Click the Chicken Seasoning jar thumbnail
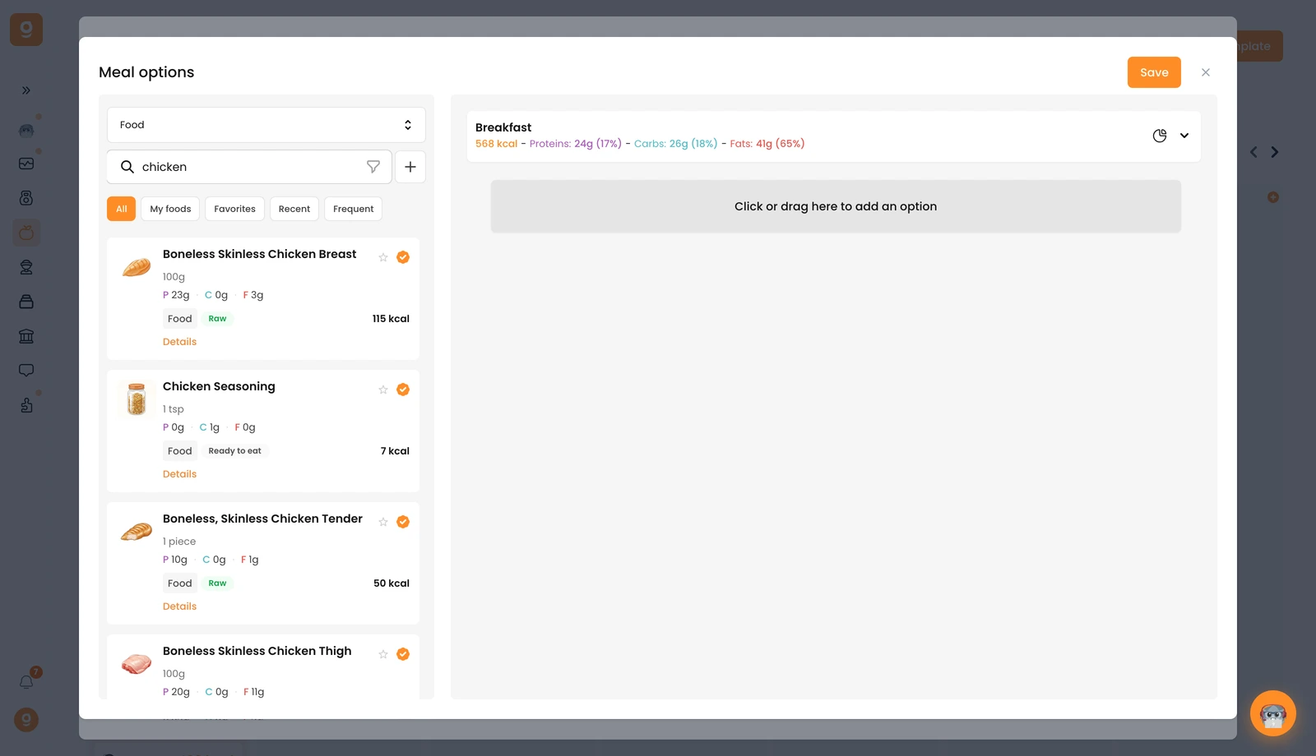Viewport: 1316px width, 756px height. tap(137, 399)
